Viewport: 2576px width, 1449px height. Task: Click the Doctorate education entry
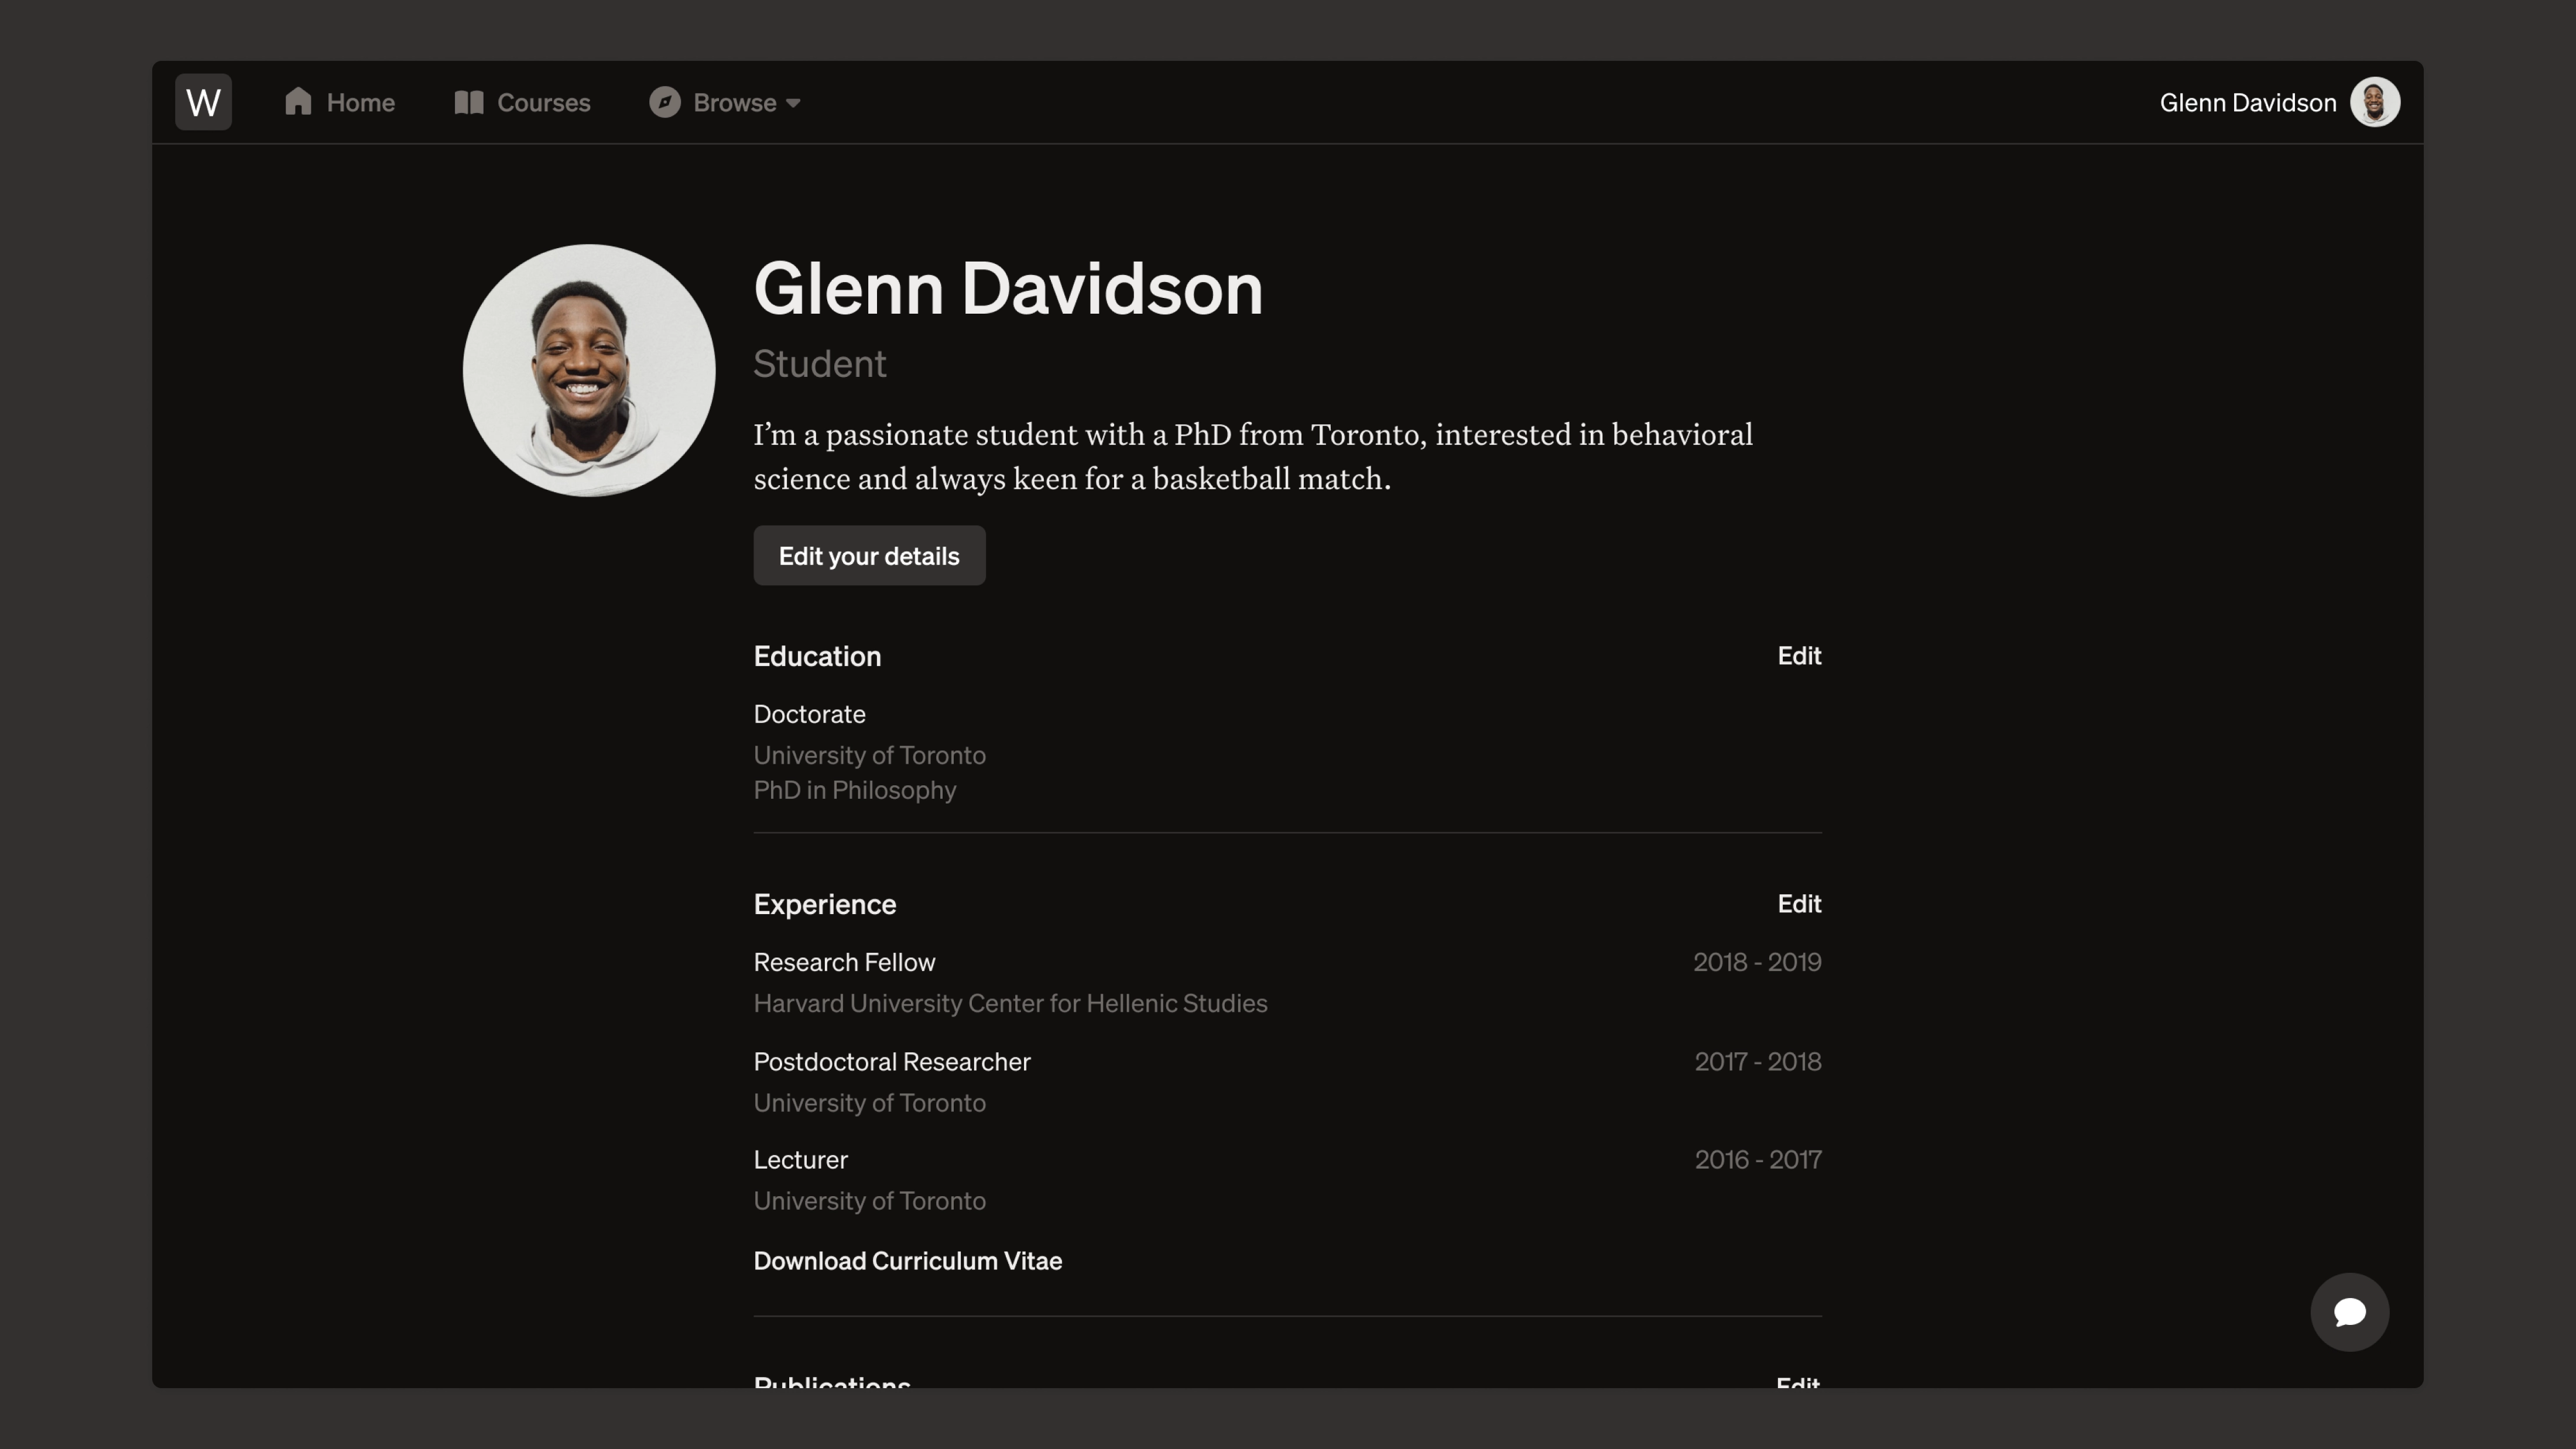pos(809,713)
